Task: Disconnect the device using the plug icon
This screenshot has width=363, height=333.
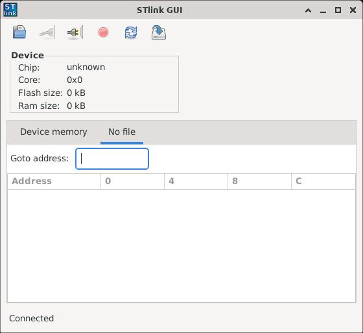Action: [x=75, y=32]
